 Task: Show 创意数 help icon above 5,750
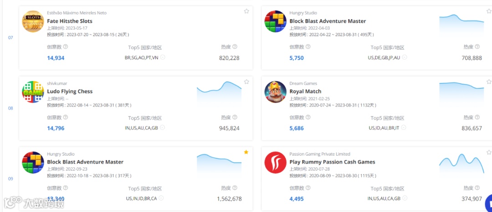[x=308, y=47]
